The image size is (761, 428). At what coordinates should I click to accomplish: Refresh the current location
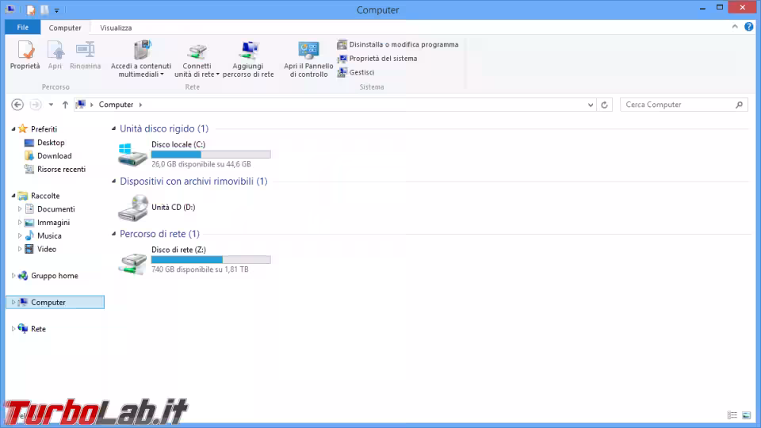tap(604, 105)
